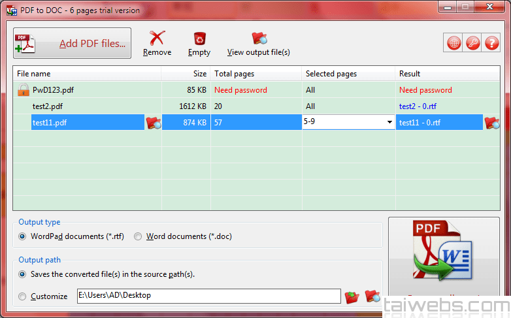Screen dimensions: 511x318
Task: Click the Empty recycle bin icon
Action: (199, 39)
